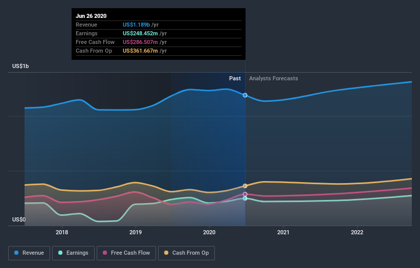420x268 pixels.
Task: Click the US$1b y-axis label
Action: coord(20,66)
